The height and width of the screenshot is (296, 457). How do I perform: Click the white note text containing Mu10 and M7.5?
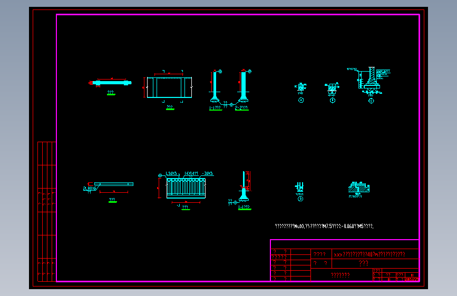pos(324,226)
